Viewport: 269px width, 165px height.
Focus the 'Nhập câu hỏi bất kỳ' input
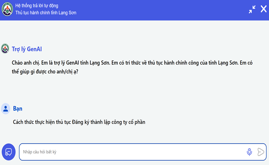[x=129, y=152]
